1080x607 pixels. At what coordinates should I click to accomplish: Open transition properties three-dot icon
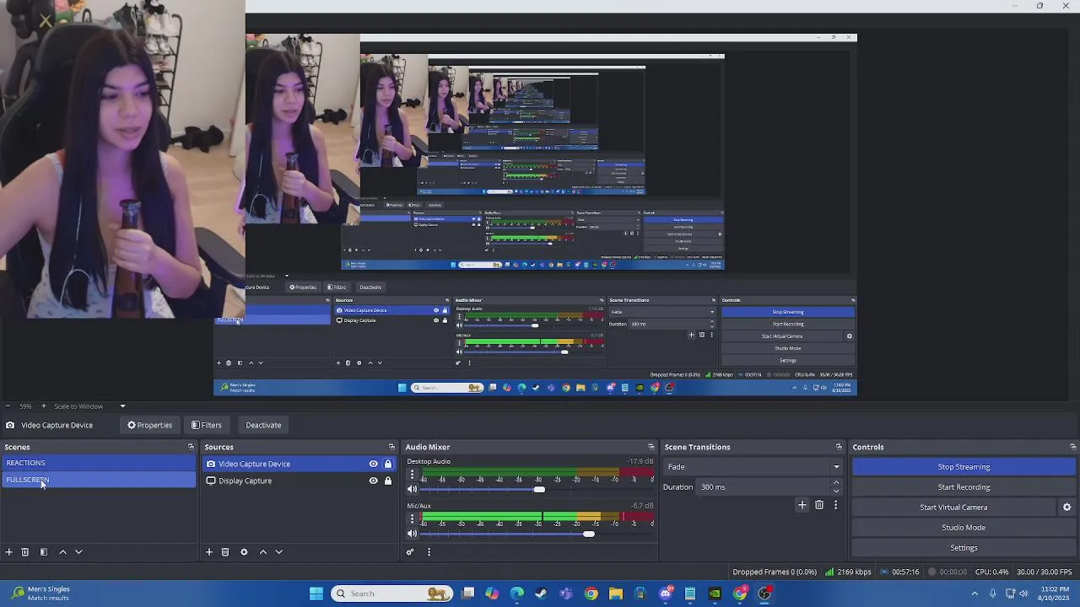click(836, 505)
